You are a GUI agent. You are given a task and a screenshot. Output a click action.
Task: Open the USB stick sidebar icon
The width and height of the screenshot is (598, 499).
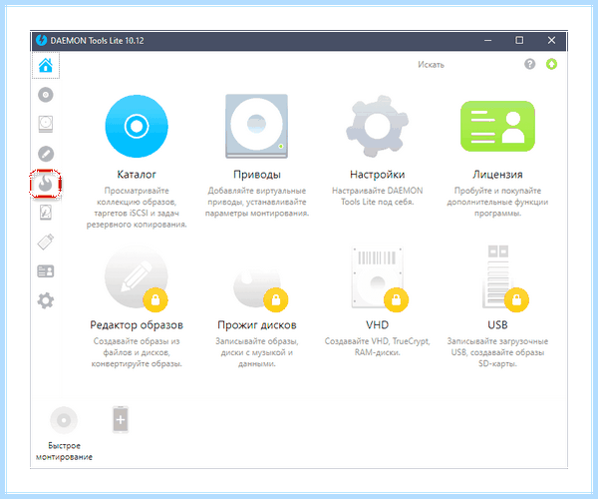coord(46,242)
